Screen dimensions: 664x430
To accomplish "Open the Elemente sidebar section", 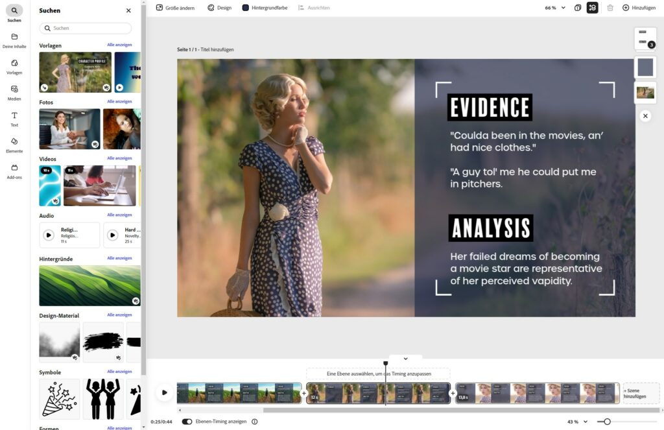I will pyautogui.click(x=14, y=145).
